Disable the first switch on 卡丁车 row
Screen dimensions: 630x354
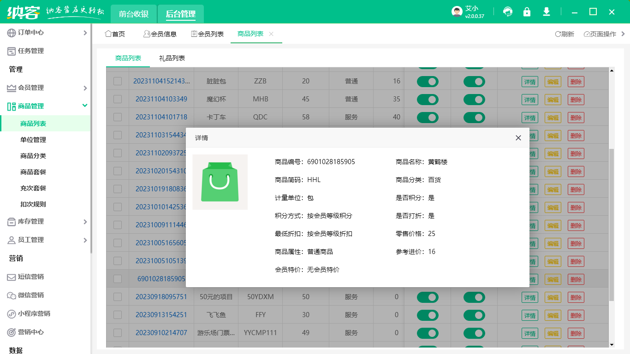[428, 117]
